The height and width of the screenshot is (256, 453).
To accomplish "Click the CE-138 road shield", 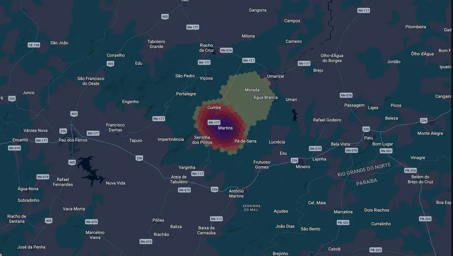I will click(34, 45).
